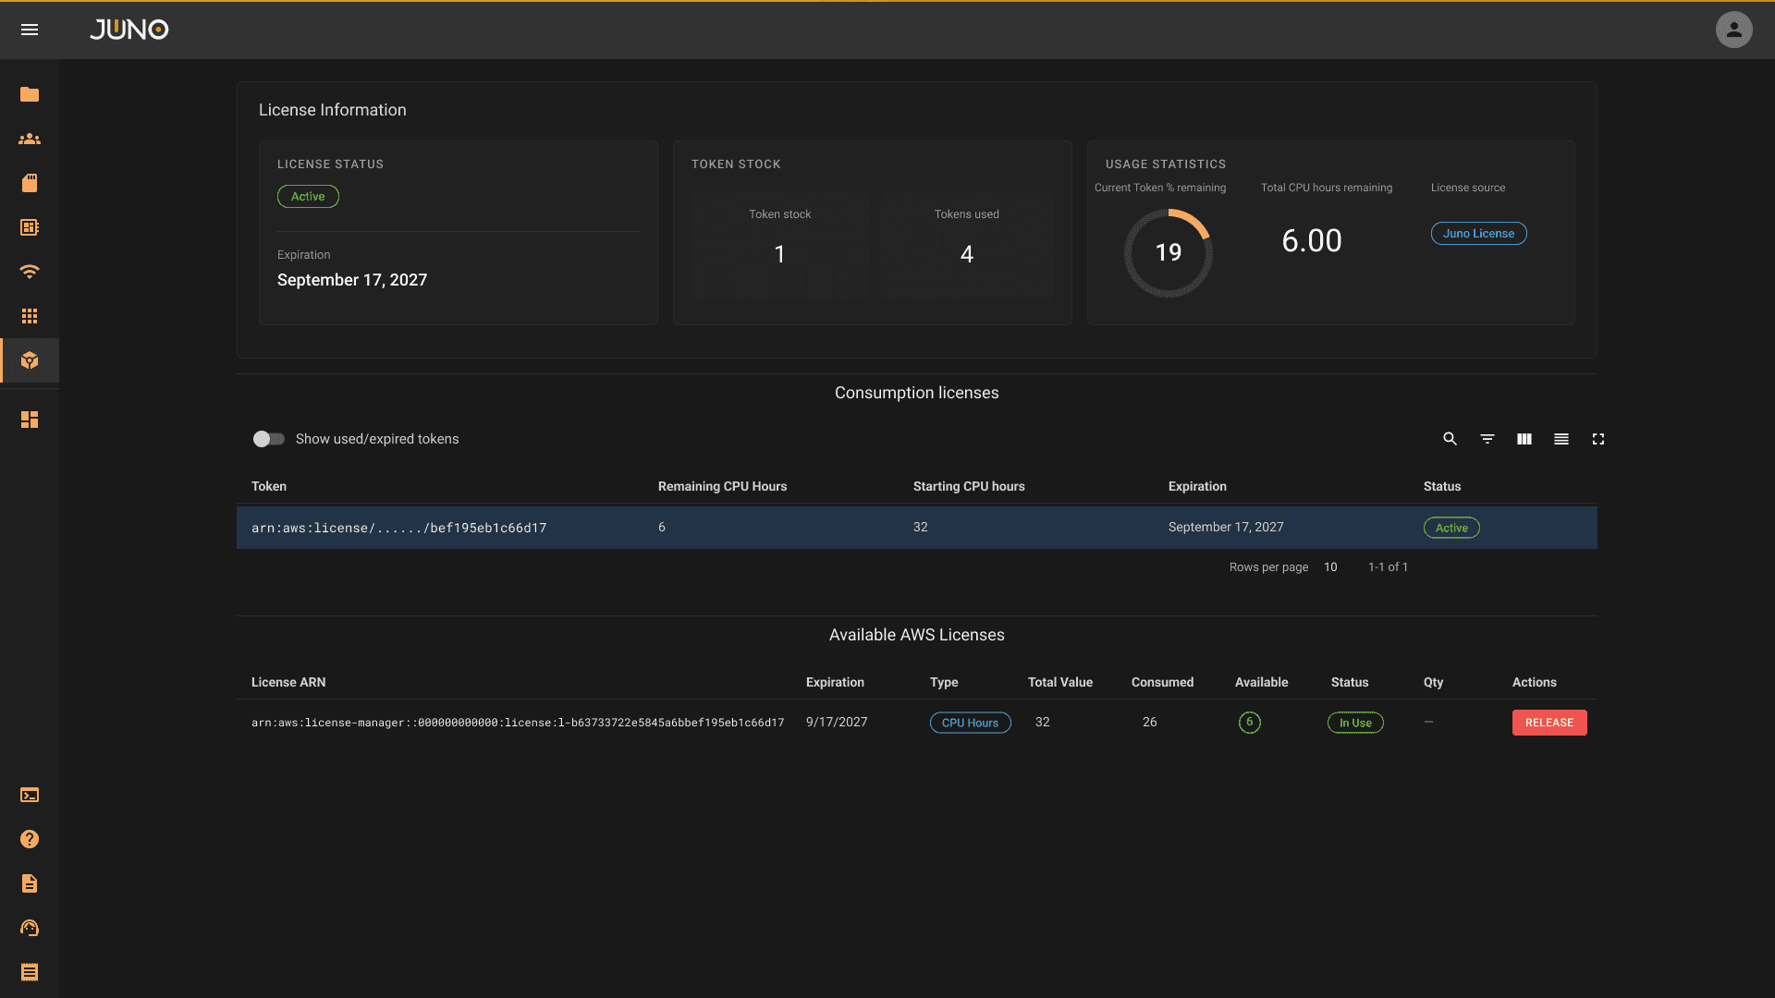
Task: Open the dashboard tiles sidebar icon
Action: click(x=30, y=420)
